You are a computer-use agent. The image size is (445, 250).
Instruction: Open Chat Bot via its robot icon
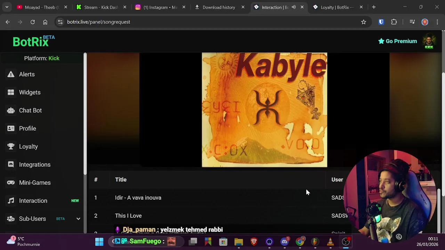(x=11, y=110)
